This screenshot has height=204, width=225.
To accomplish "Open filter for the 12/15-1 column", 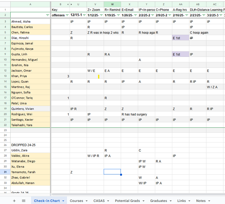I will (84, 15).
